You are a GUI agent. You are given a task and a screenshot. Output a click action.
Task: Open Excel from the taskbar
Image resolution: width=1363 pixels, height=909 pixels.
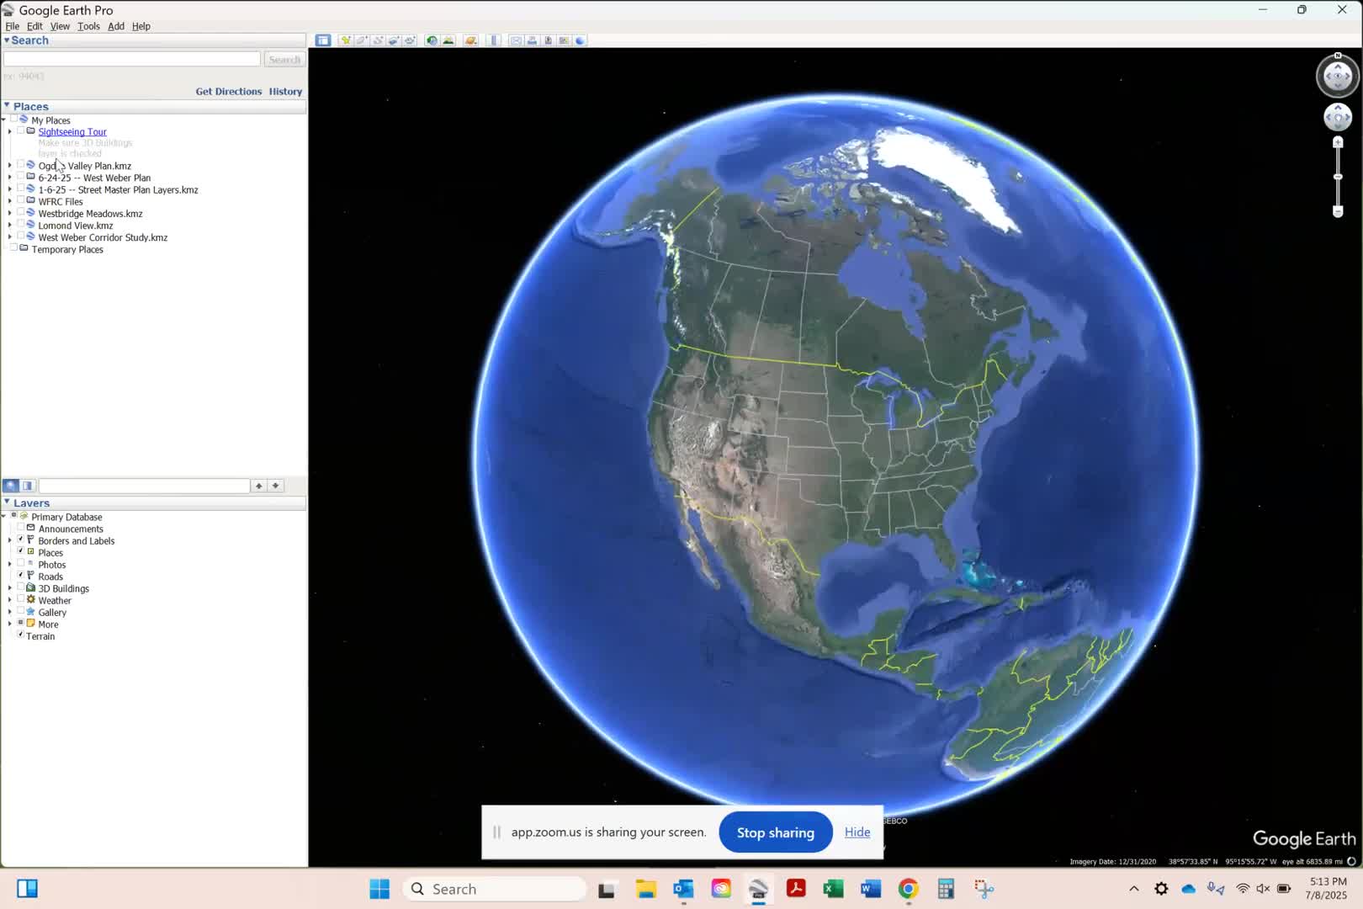[x=833, y=889]
